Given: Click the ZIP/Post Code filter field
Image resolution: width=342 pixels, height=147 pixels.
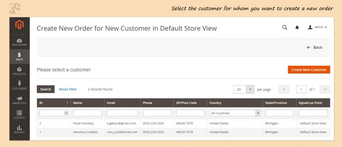Looking at the screenshot, I should click(x=190, y=113).
